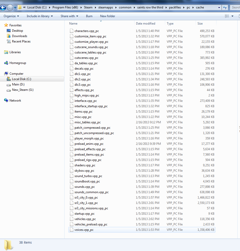Select file name 'sr3_city_missions.vpp_pc'

(x=91, y=208)
